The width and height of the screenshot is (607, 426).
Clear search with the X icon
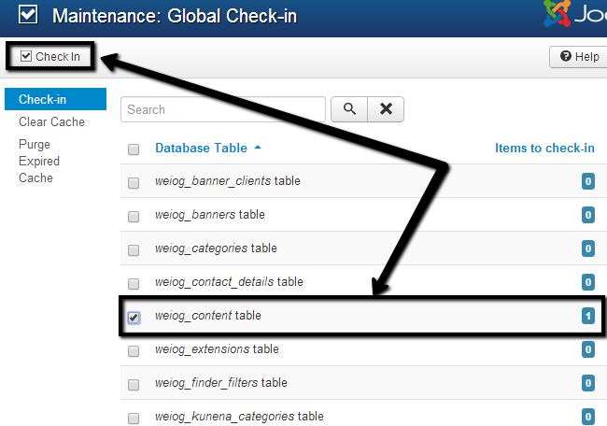386,109
